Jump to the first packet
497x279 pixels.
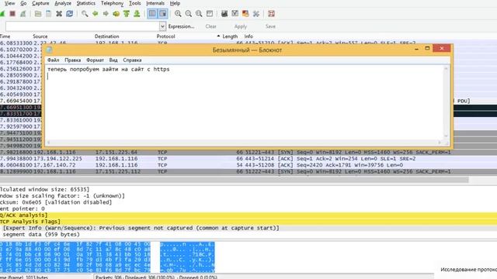pos(127,14)
